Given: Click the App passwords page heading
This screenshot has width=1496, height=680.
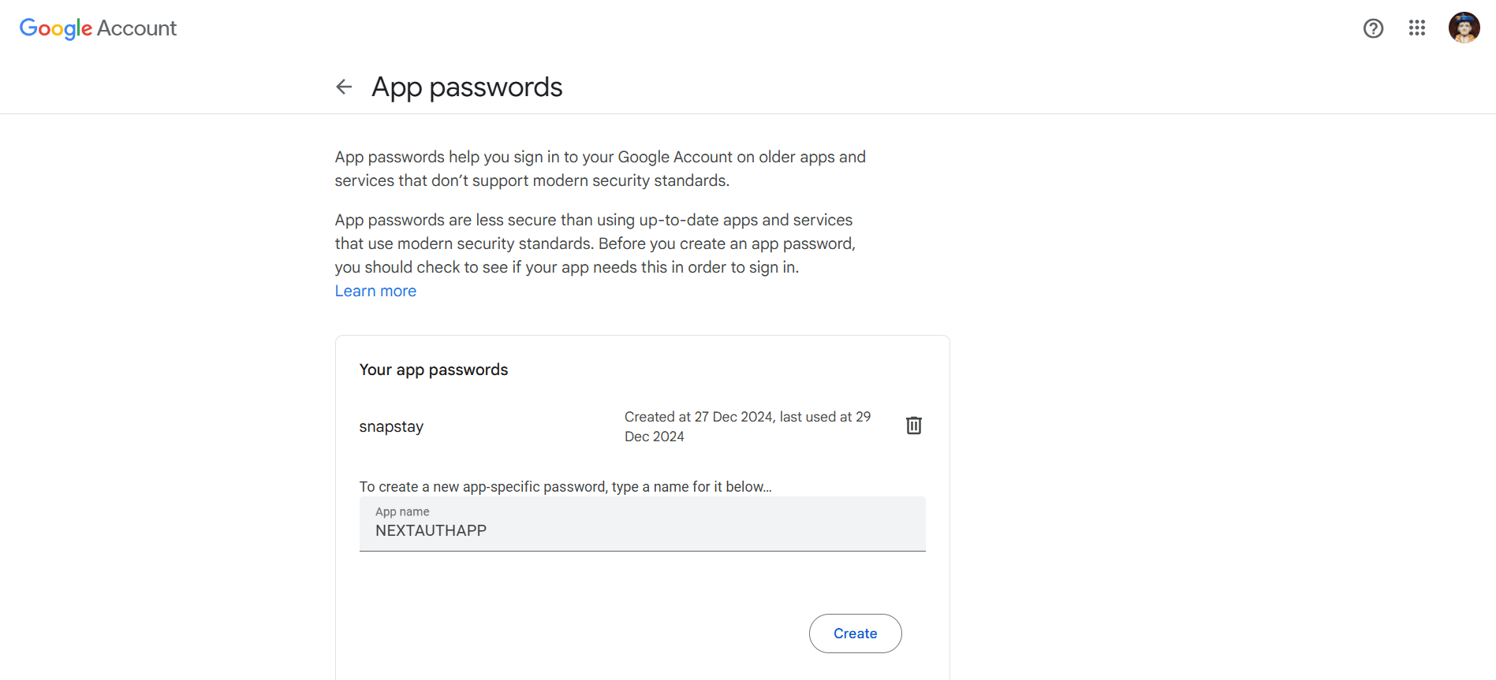Looking at the screenshot, I should click(x=466, y=87).
